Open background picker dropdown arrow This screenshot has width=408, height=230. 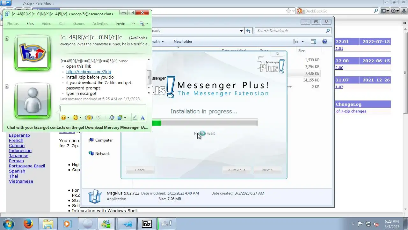125,118
